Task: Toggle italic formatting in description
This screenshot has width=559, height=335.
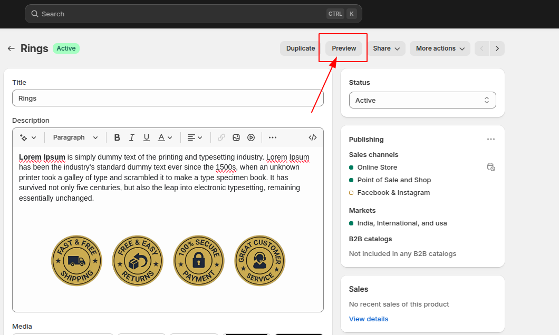Action: [131, 137]
